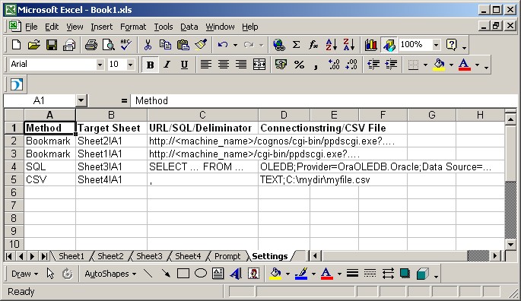Open Print Preview
This screenshot has height=301, width=521.
pos(108,45)
